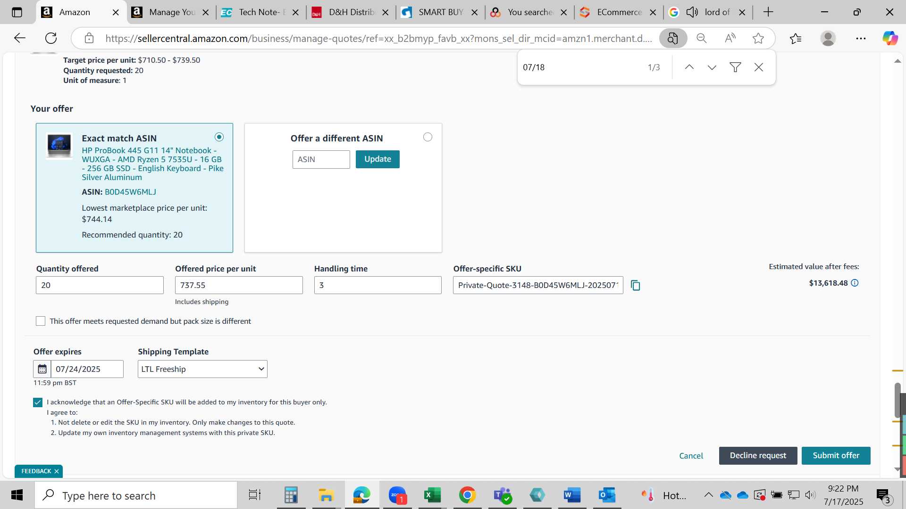Copy the Offer-specific SKU to clipboard
The height and width of the screenshot is (509, 906).
point(636,286)
